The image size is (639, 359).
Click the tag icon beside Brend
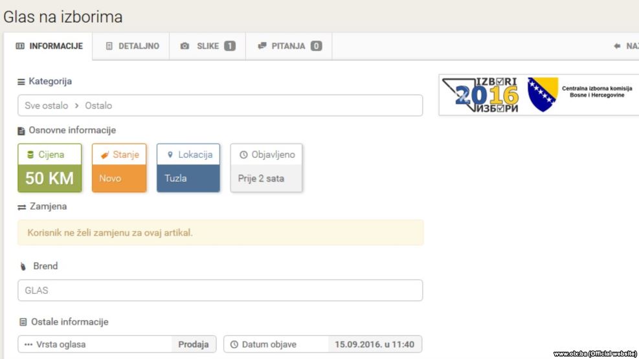point(23,267)
